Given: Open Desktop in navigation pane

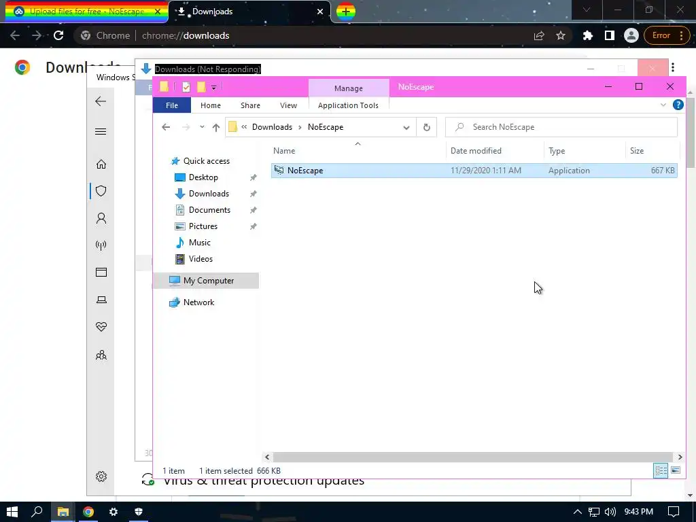Looking at the screenshot, I should click(203, 177).
